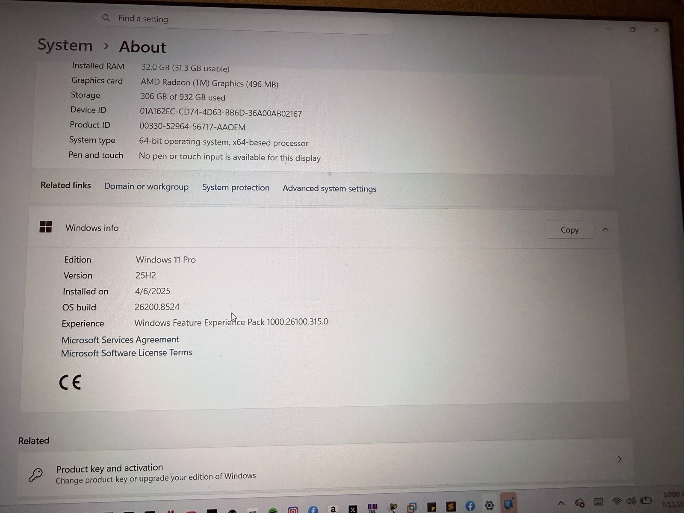Open the Settings gear icon in taskbar
Screen dimensions: 684x513
click(489, 506)
